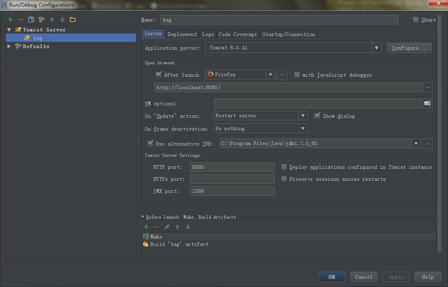Add before-launch task with green plus
Screen dimensions: 448x287
point(146,227)
